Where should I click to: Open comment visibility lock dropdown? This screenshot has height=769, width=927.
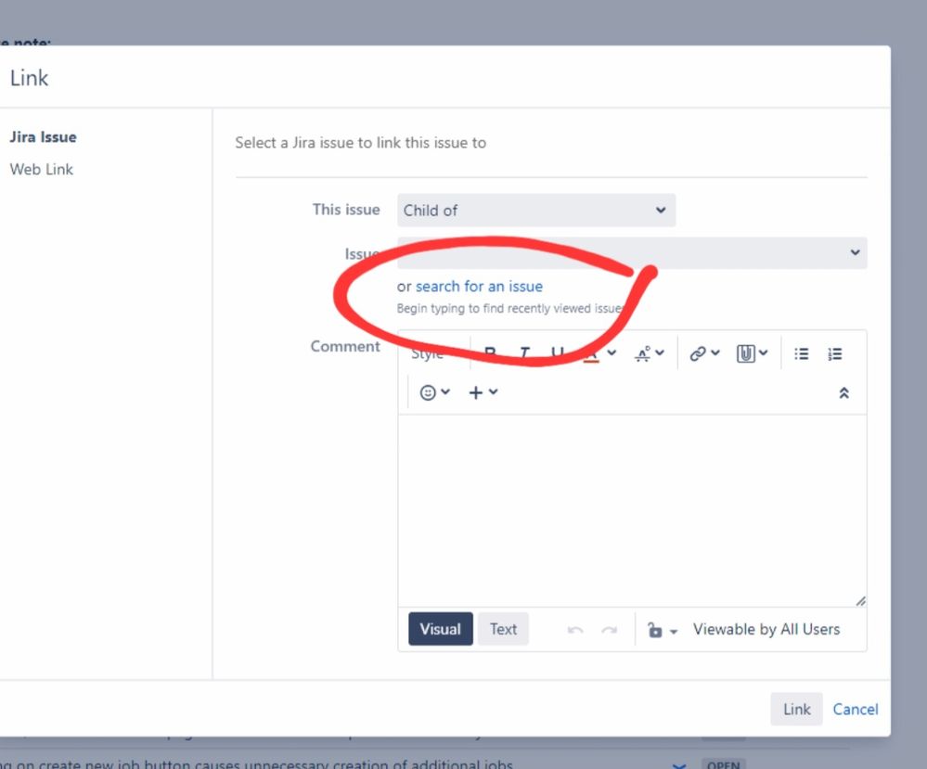(x=662, y=630)
